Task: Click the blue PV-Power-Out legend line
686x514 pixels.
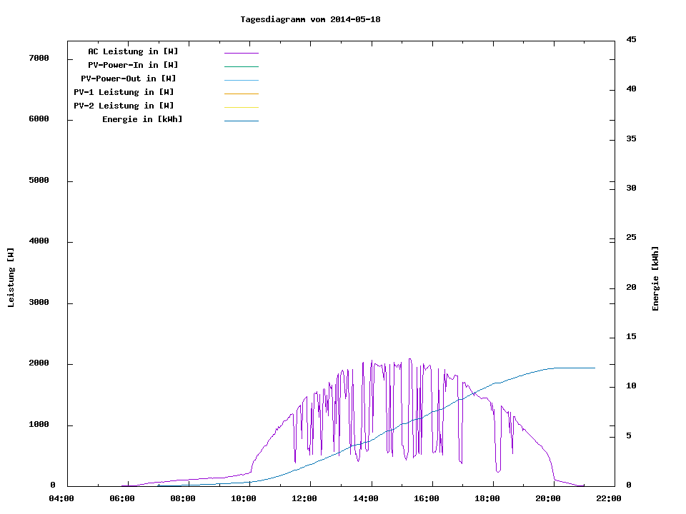Action: click(241, 80)
